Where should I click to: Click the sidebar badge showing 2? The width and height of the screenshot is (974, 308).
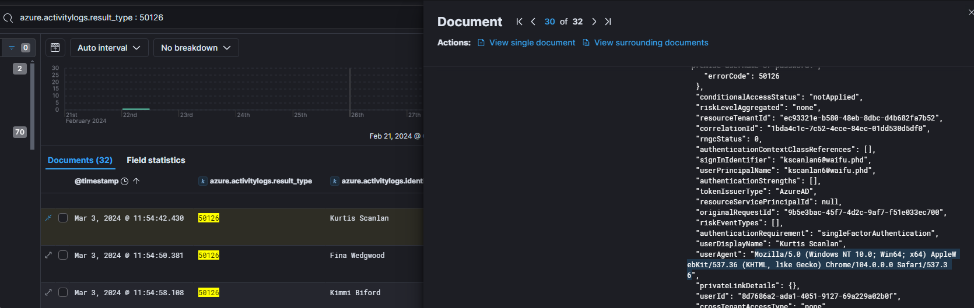tap(20, 69)
